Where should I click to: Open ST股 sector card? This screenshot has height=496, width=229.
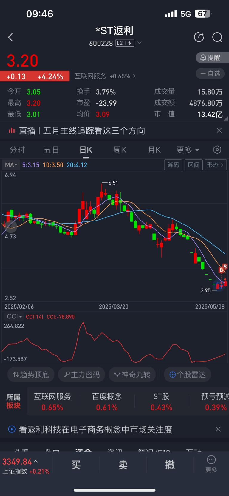tap(161, 402)
